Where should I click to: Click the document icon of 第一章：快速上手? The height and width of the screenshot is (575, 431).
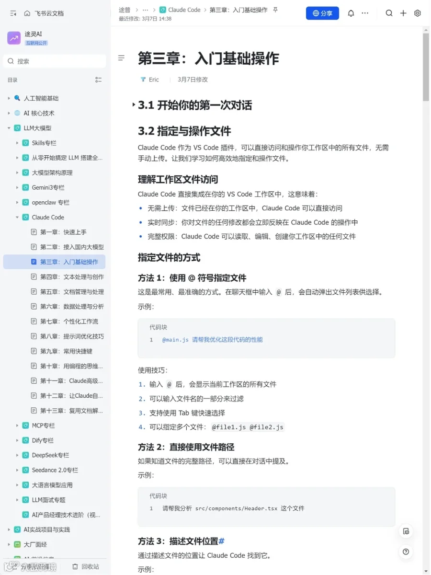coord(34,232)
